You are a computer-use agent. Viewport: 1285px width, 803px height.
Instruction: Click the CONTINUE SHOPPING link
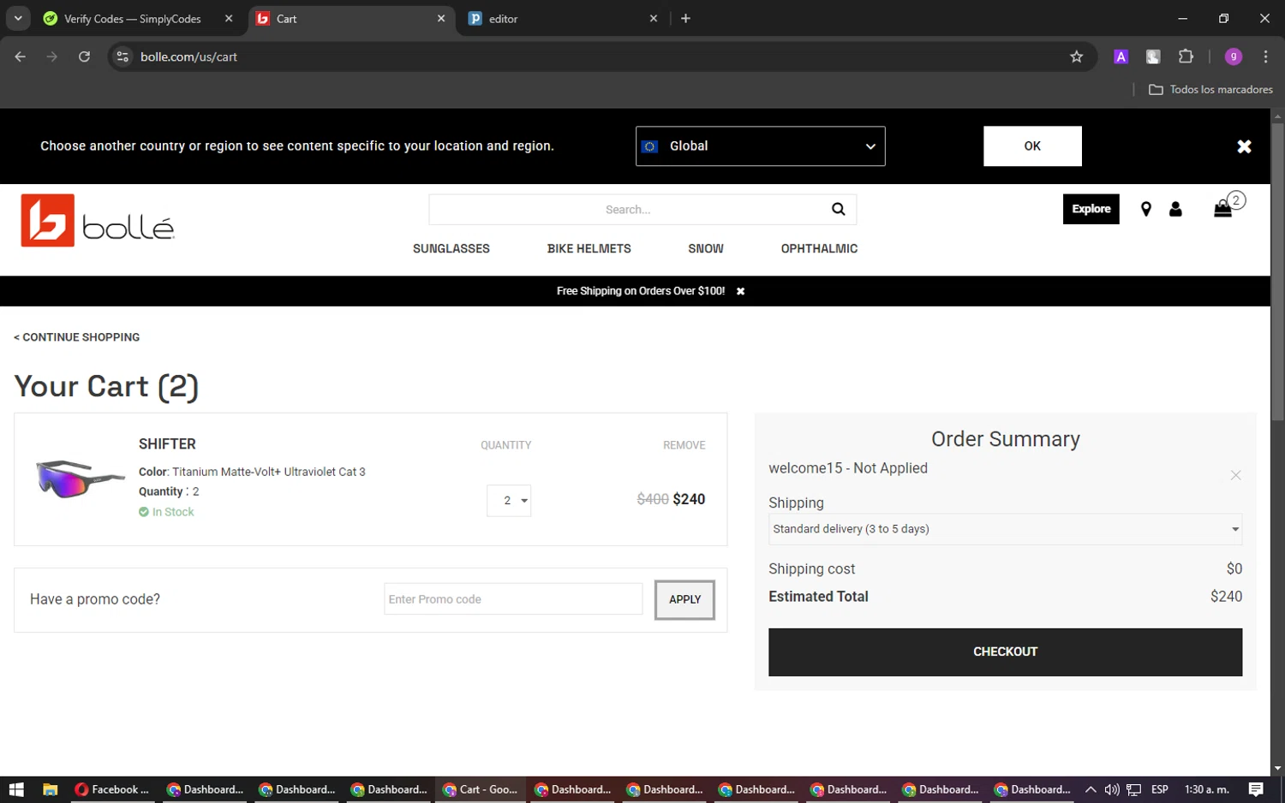[77, 337]
